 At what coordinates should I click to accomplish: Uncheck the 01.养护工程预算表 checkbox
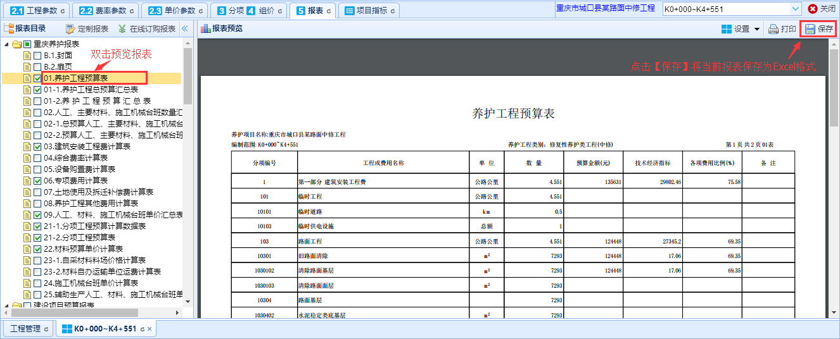(x=37, y=78)
